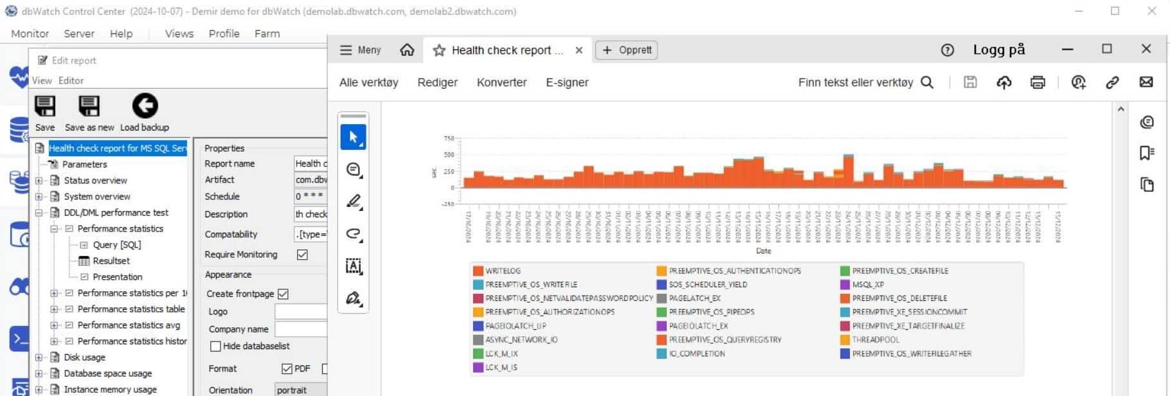Choose the selection arrow tool
The width and height of the screenshot is (1170, 396).
(x=354, y=137)
